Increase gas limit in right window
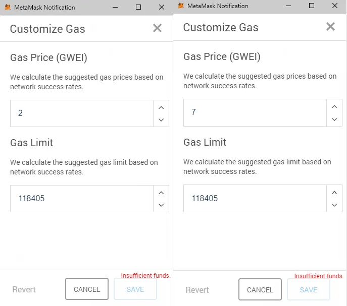The image size is (347, 306). (334, 193)
